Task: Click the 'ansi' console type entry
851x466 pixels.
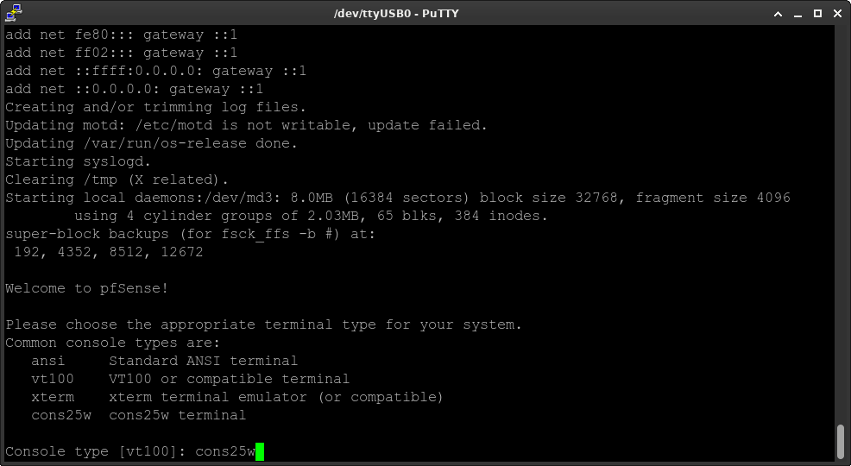Action: tap(47, 361)
